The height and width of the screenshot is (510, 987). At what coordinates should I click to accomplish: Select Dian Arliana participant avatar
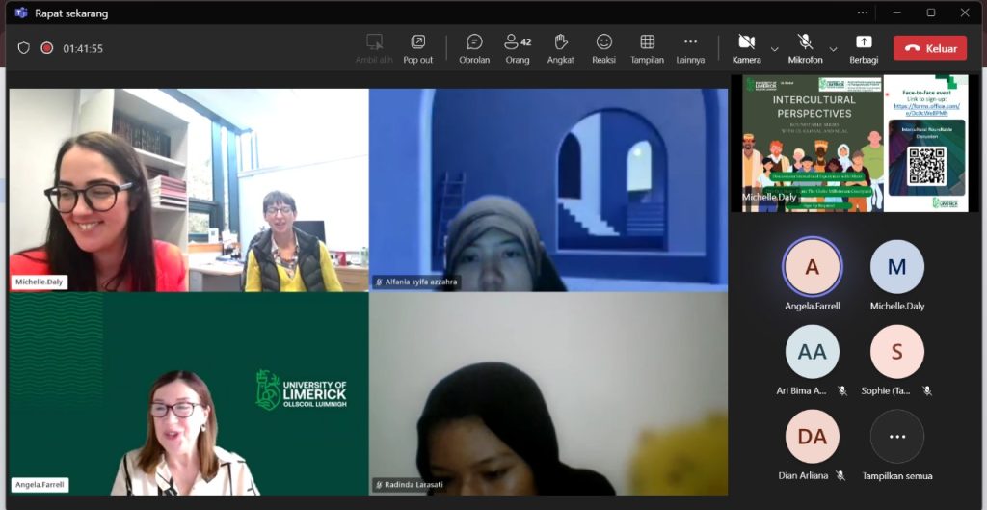point(812,437)
